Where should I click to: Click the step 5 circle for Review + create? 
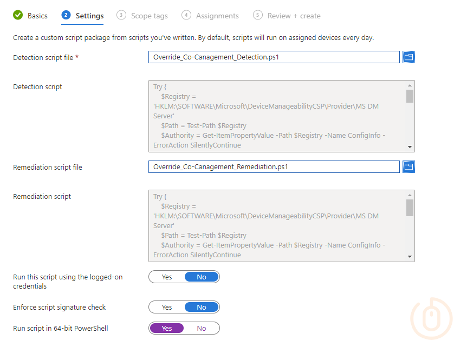pyautogui.click(x=258, y=15)
